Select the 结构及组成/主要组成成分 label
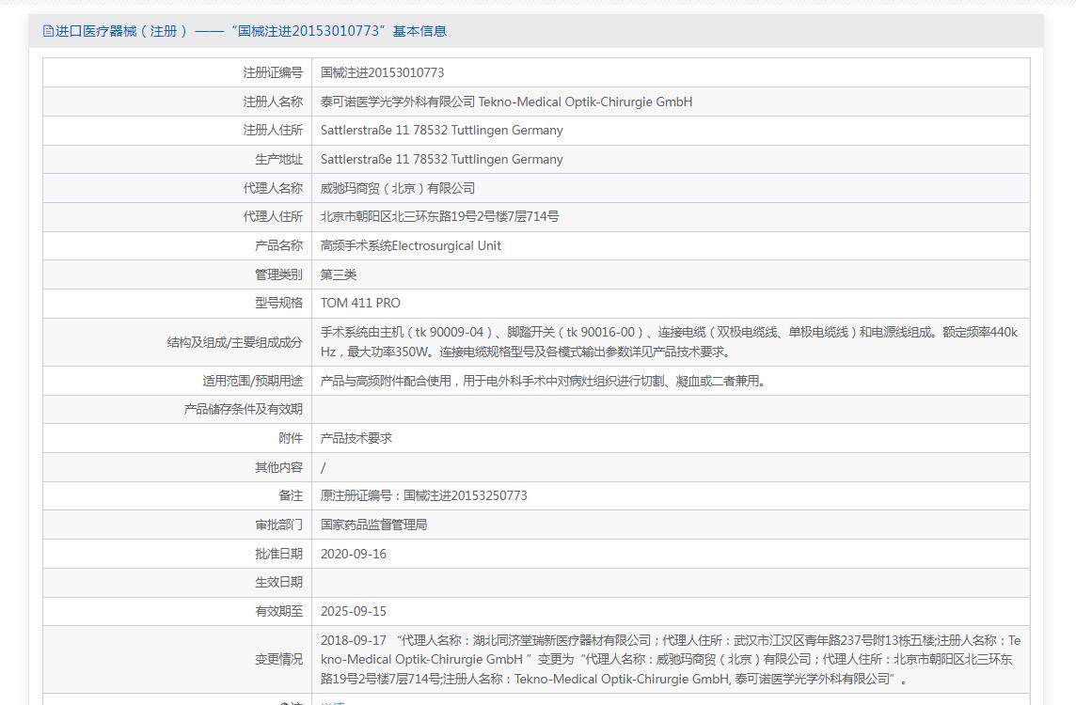Screen dimensions: 1076x705 [x=235, y=341]
